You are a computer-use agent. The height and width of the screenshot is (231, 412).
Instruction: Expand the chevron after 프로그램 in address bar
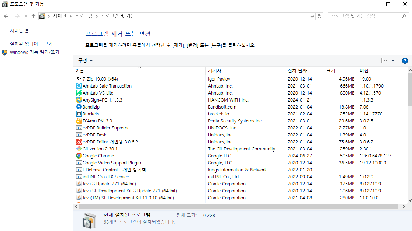coord(97,16)
